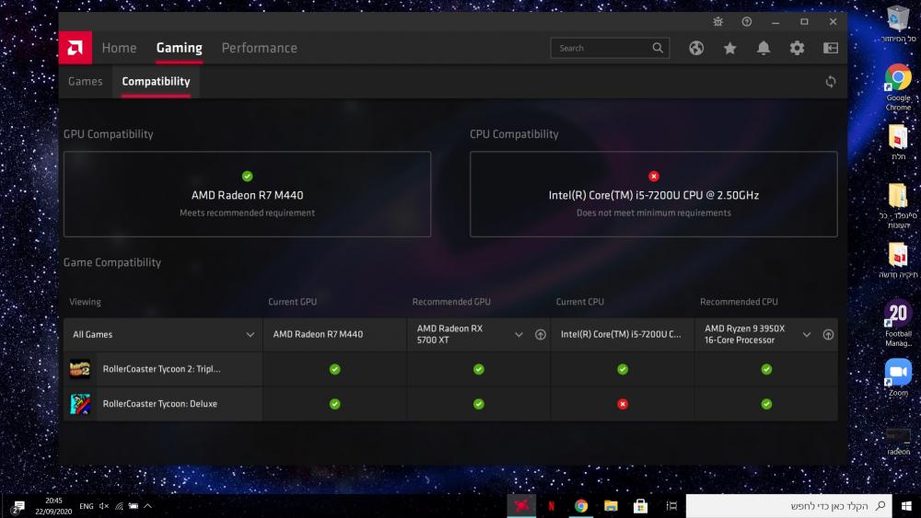This screenshot has width=921, height=518.
Task: Open the settings gear icon
Action: 797,48
